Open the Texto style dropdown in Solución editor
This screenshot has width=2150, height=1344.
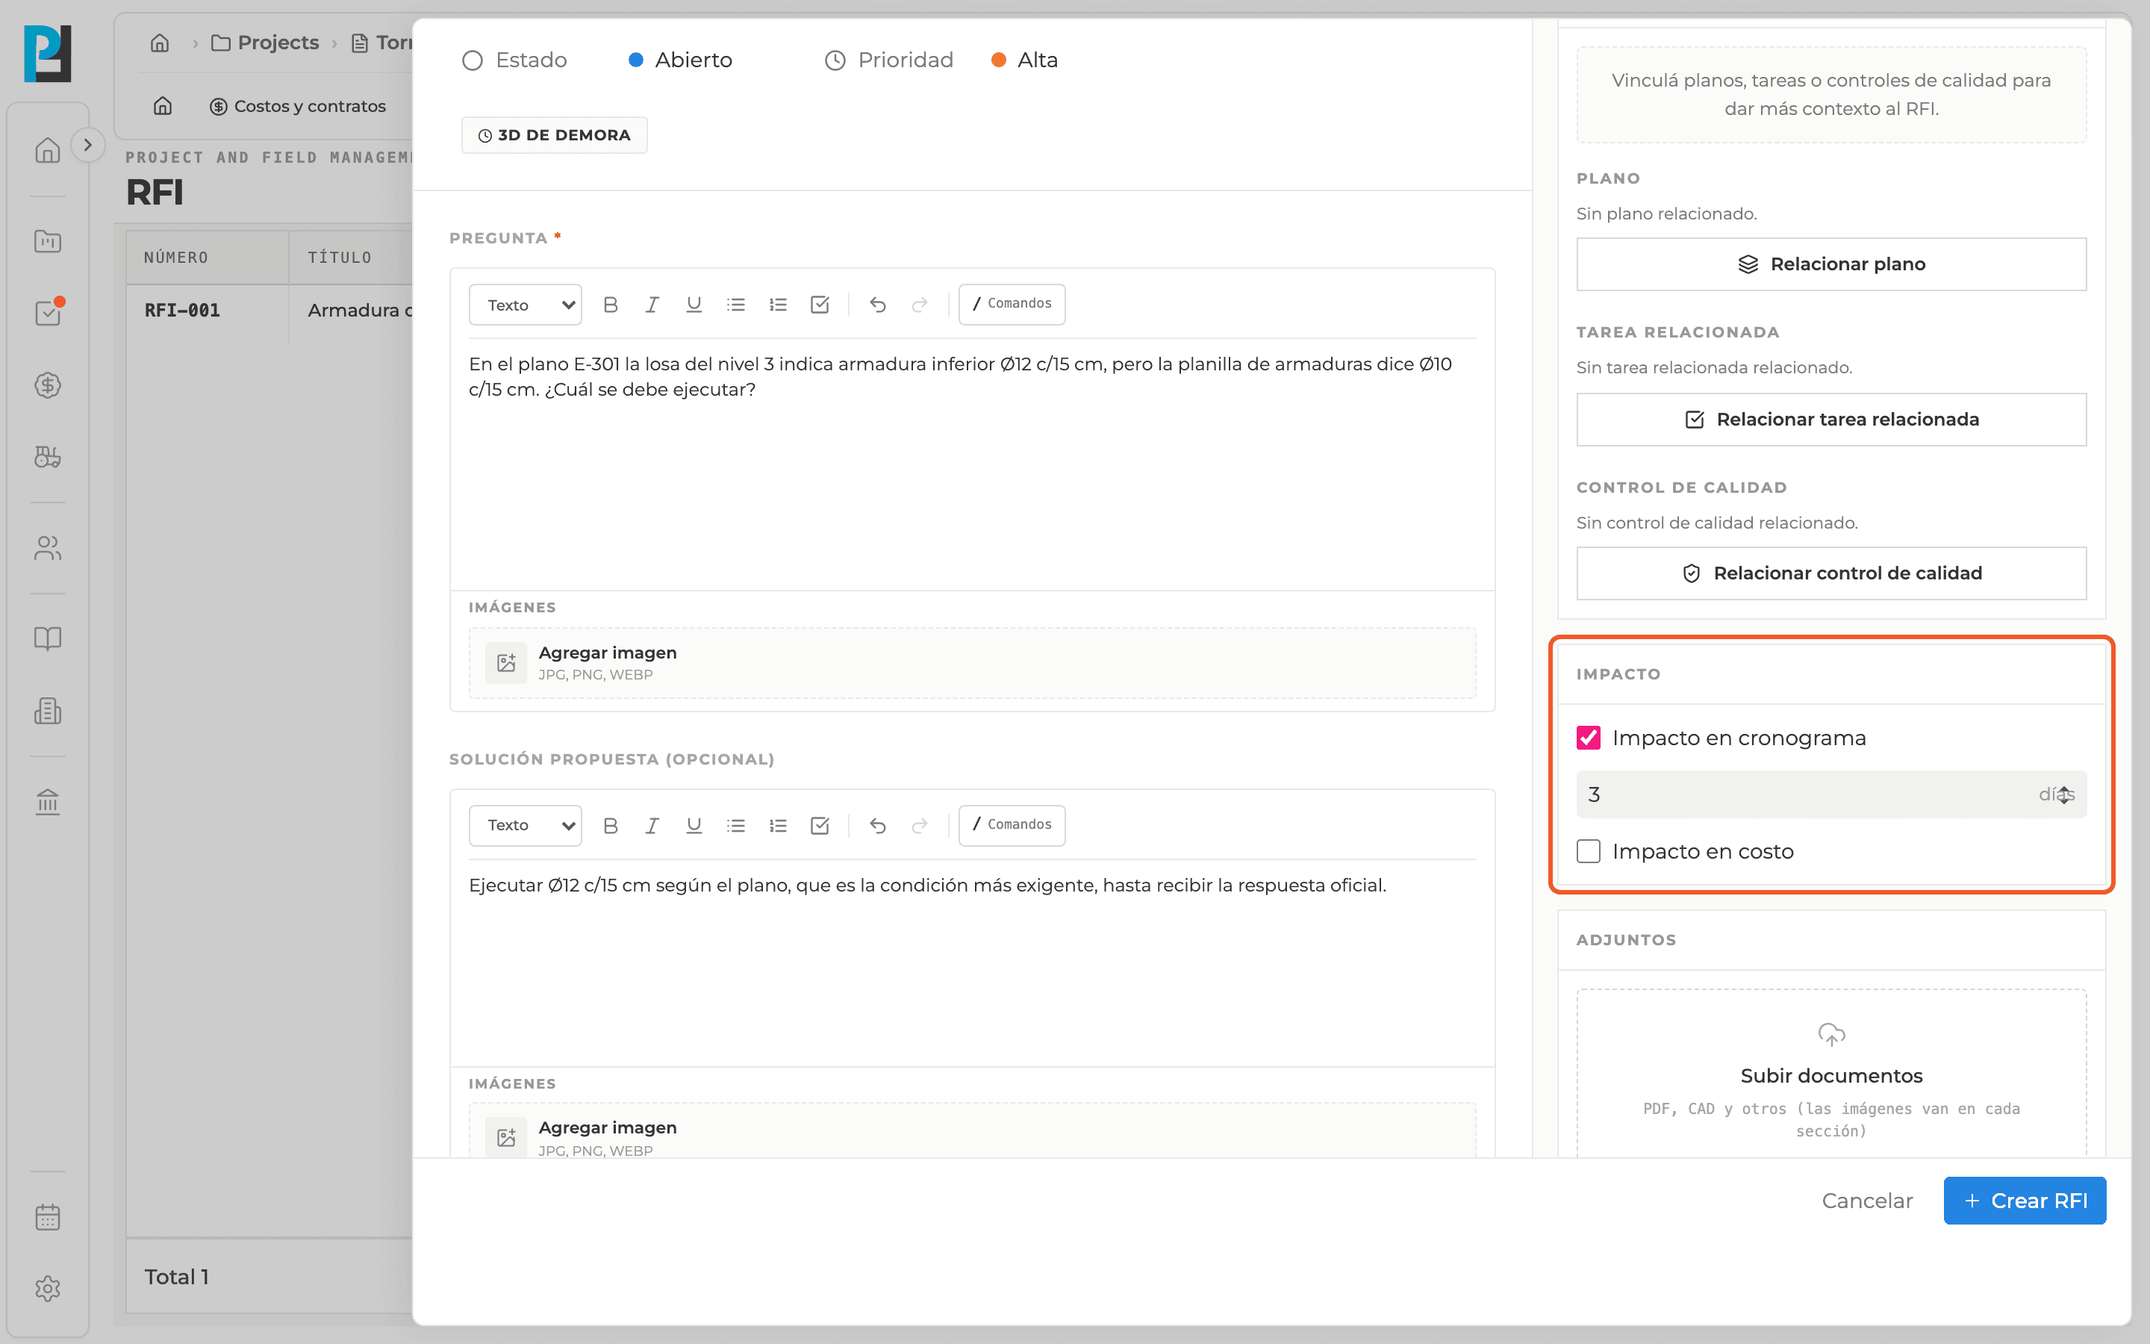point(525,826)
